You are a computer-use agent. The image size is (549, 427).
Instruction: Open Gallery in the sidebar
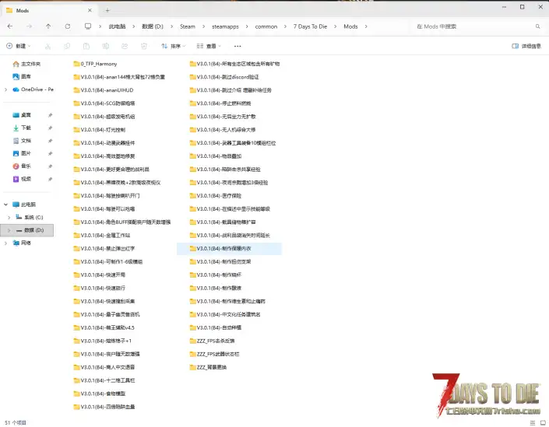click(22, 76)
